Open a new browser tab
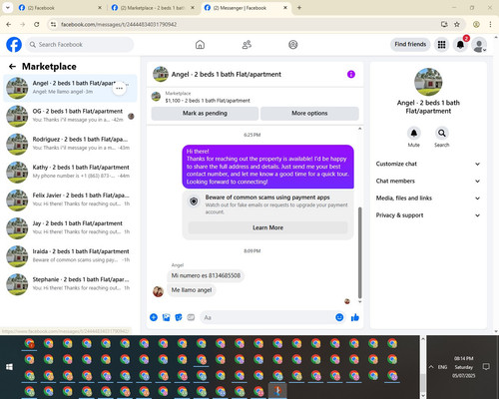This screenshot has width=499, height=399. [x=299, y=8]
